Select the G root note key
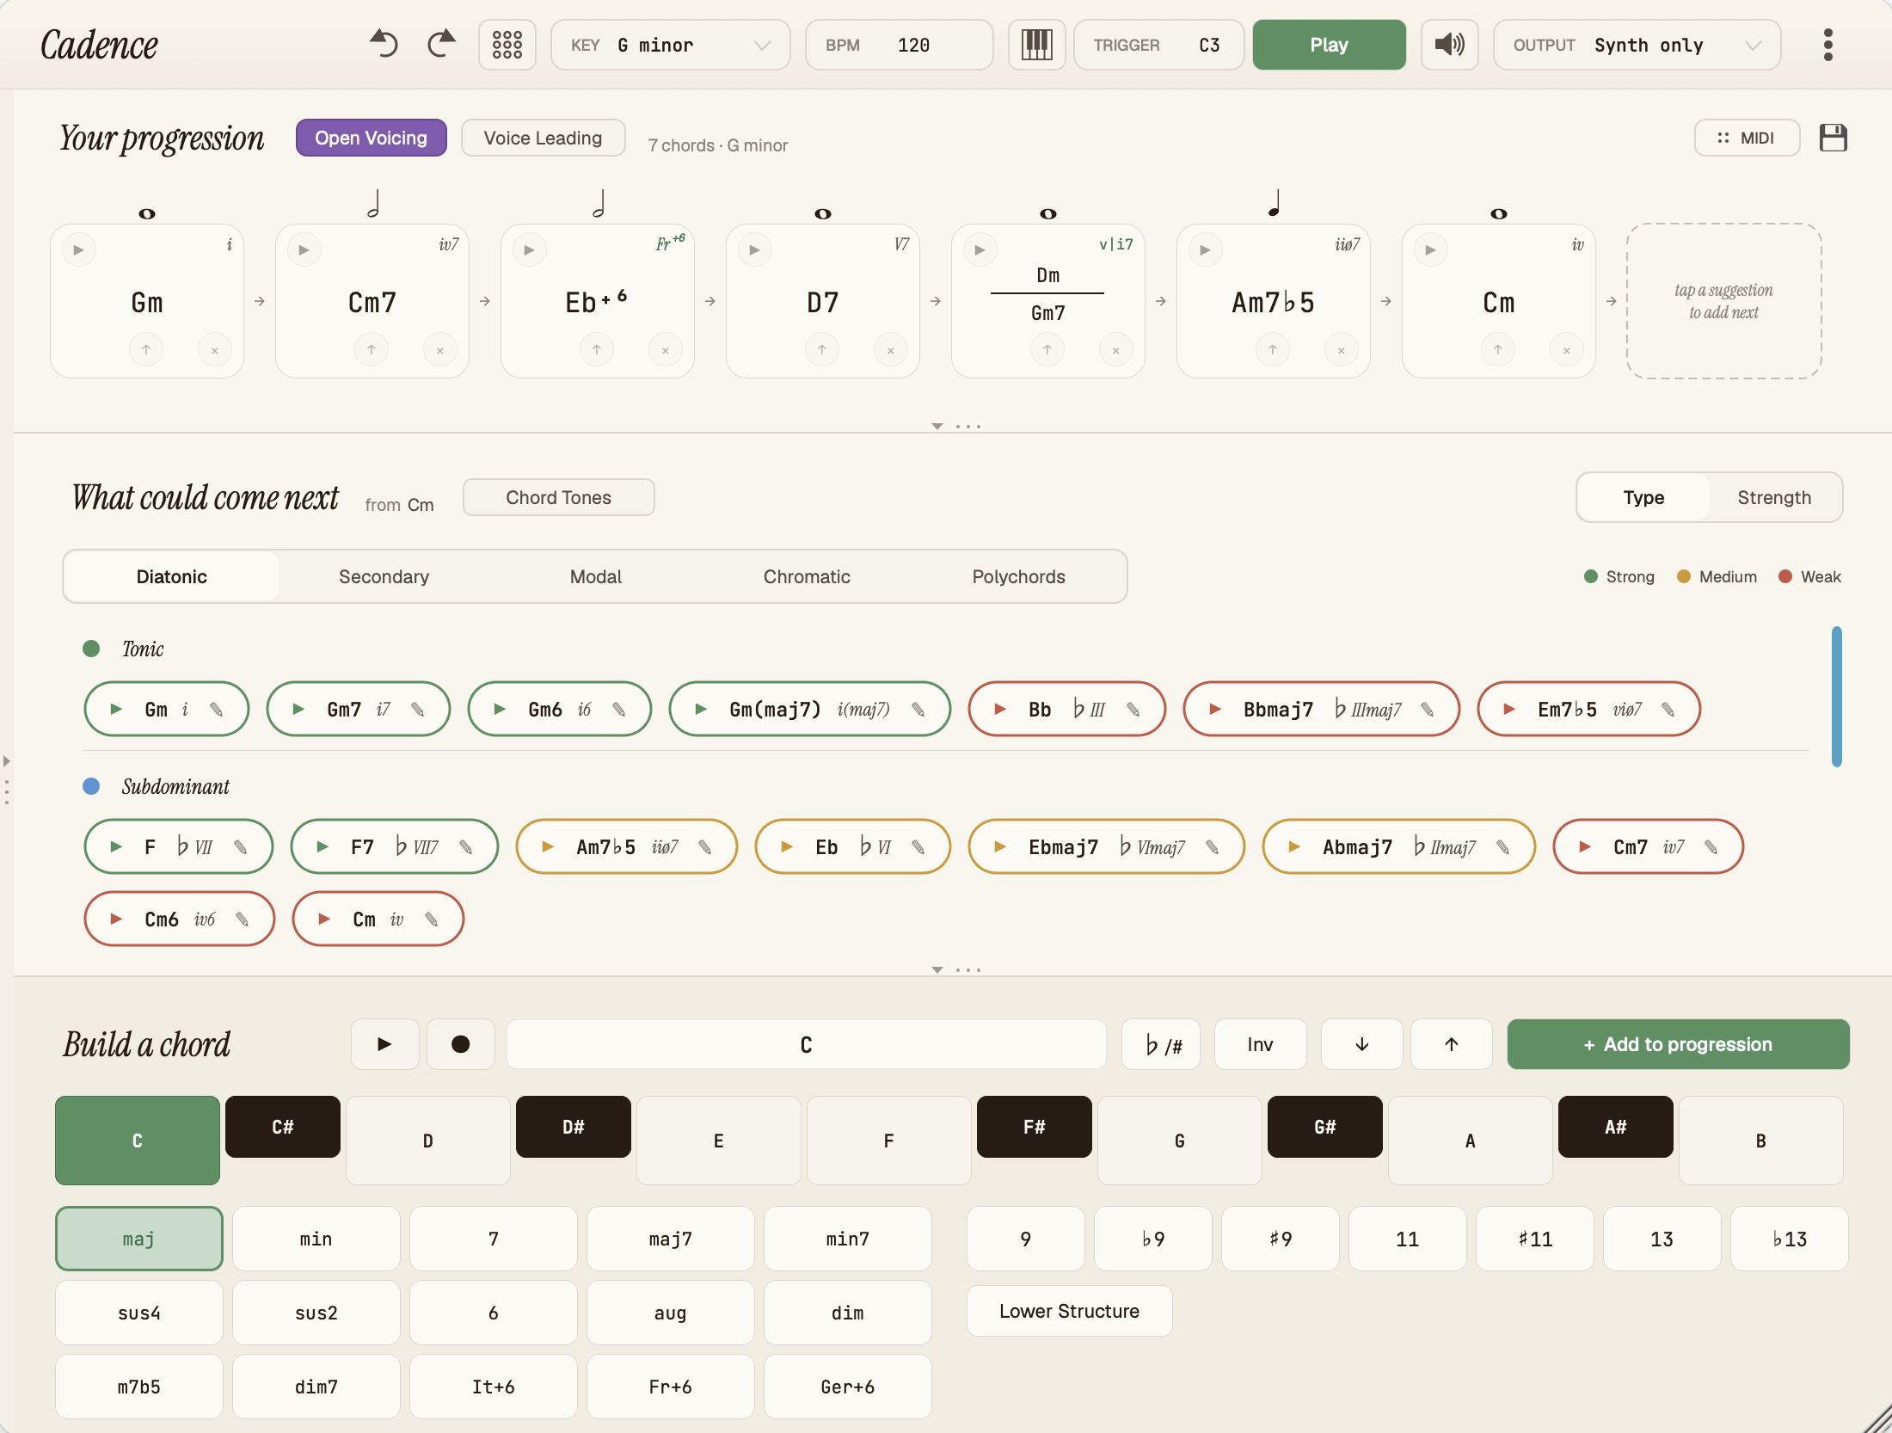Screen dimensions: 1892x1433 tap(1180, 1141)
